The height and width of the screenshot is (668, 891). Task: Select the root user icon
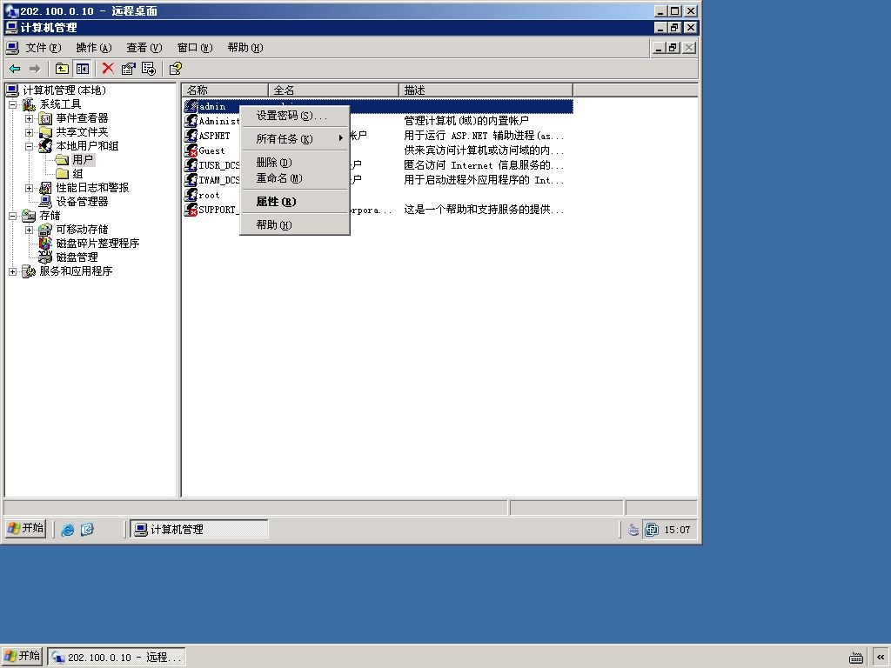(x=191, y=195)
